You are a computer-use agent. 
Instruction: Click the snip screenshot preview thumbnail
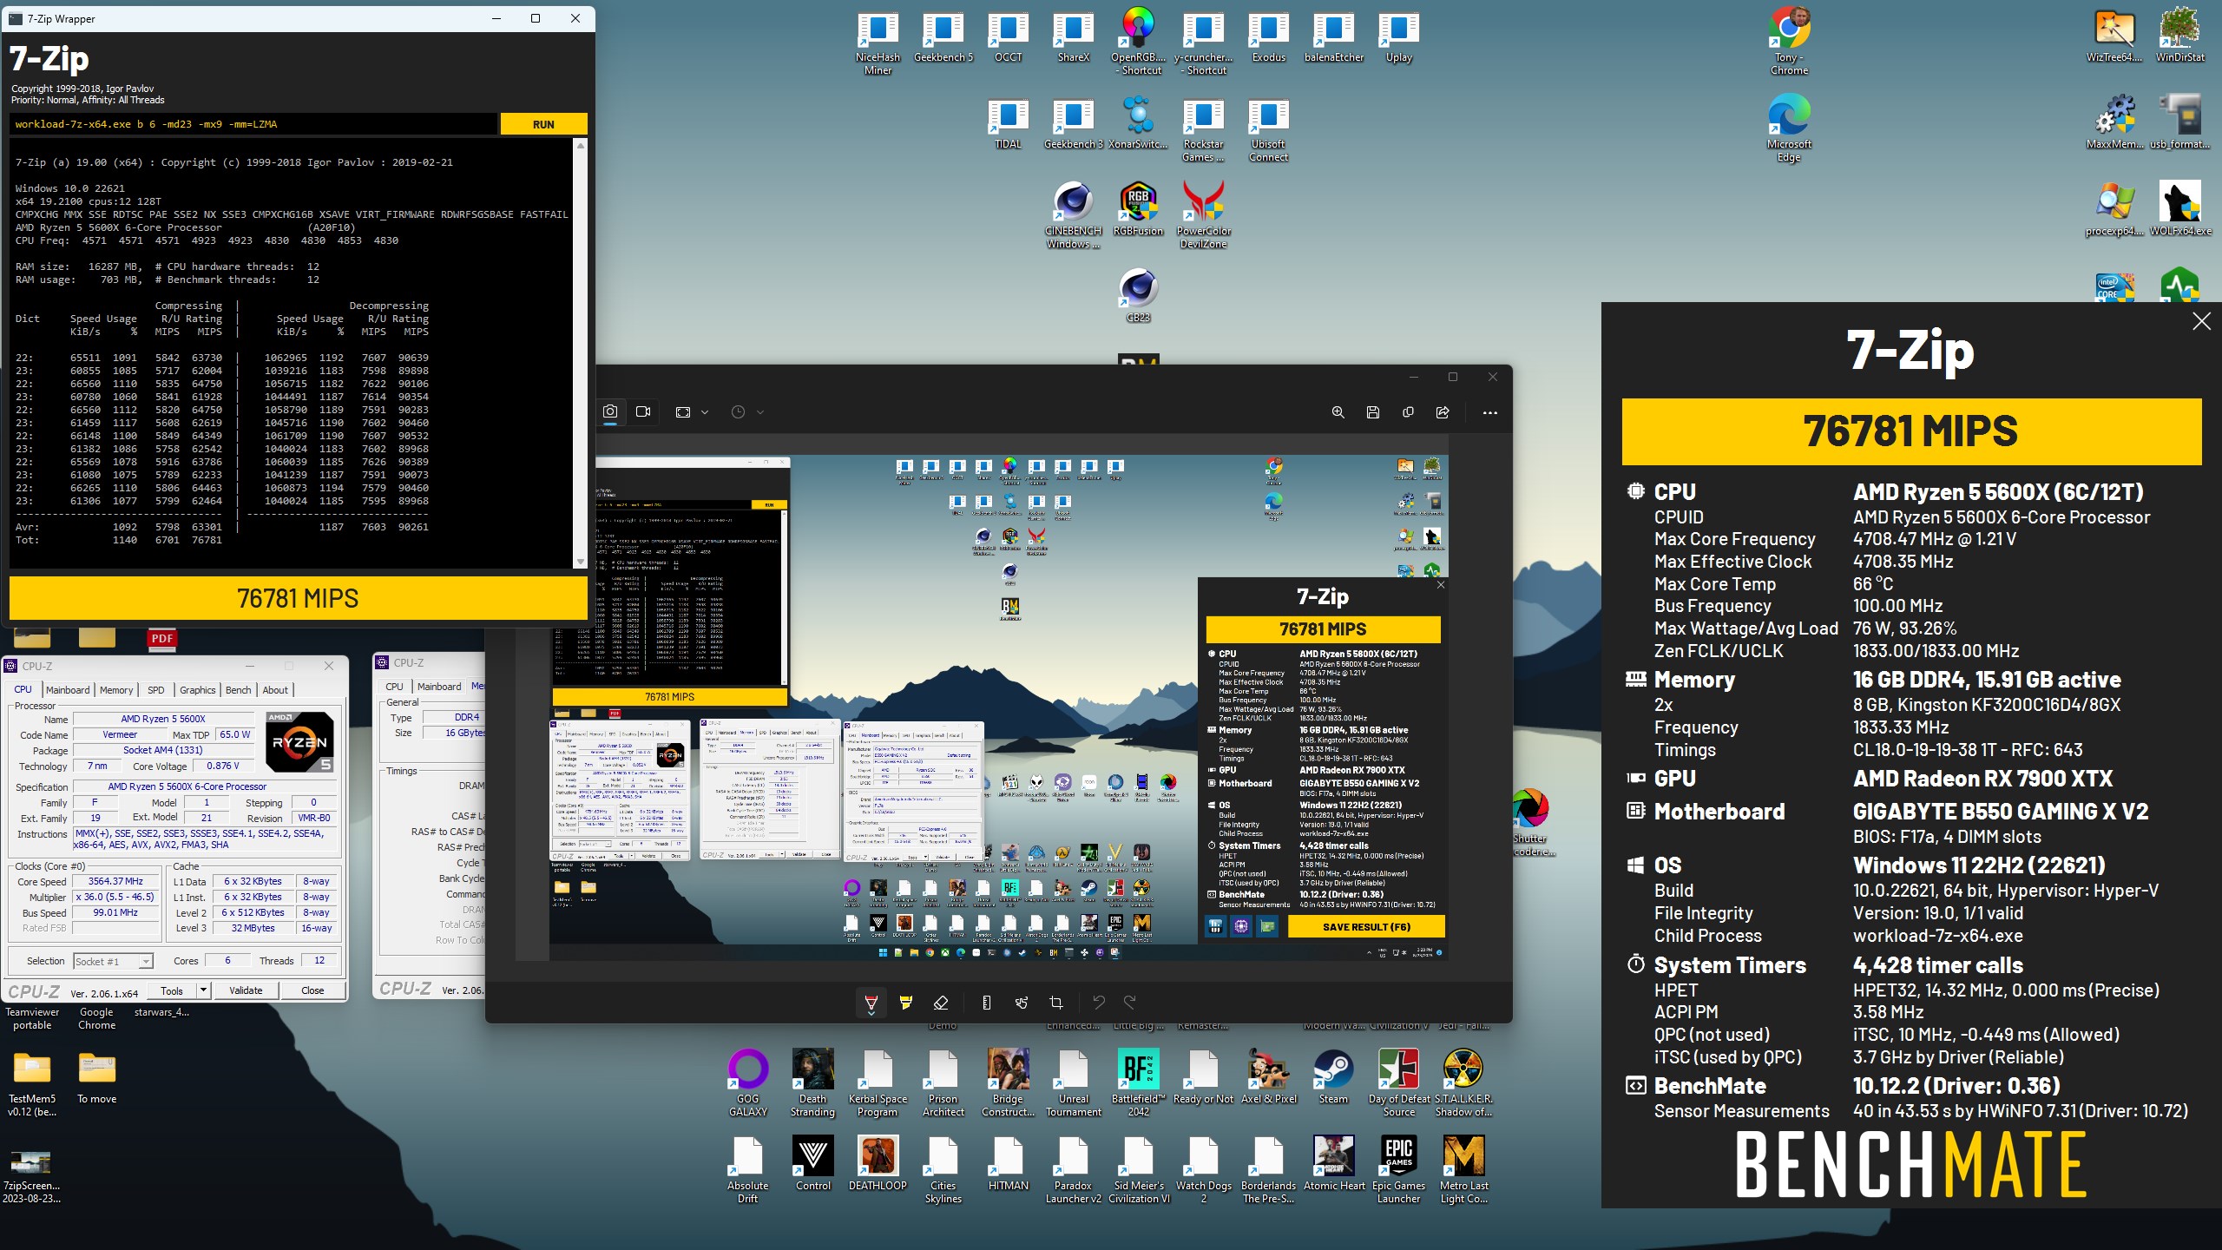(x=999, y=707)
